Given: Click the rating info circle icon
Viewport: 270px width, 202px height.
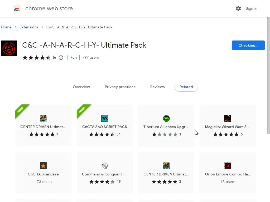Looking at the screenshot, I should pyautogui.click(x=61, y=58).
